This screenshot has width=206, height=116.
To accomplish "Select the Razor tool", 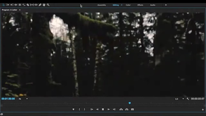I will coord(28,5).
